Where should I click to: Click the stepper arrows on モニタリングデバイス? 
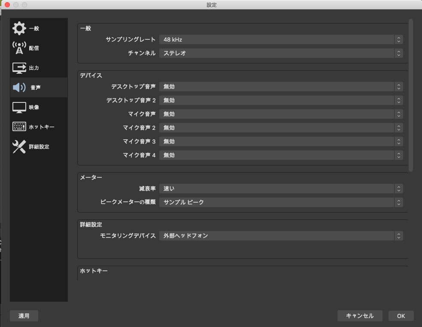(x=398, y=236)
